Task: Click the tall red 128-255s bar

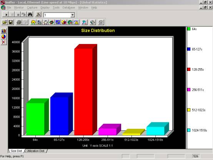Action: (83, 91)
